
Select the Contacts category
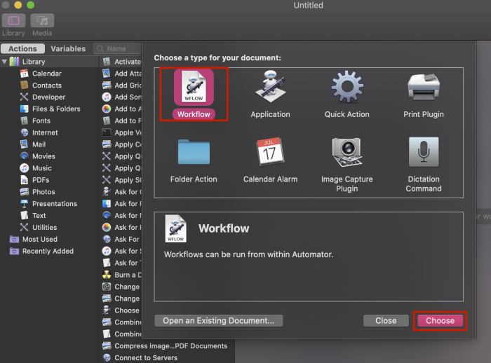pyautogui.click(x=47, y=85)
